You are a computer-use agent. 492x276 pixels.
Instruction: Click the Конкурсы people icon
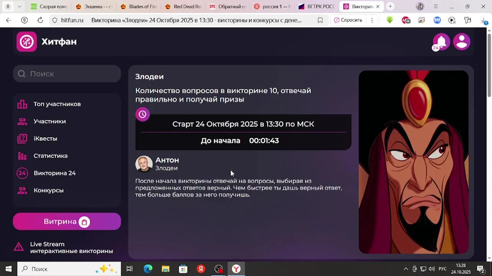point(22,190)
